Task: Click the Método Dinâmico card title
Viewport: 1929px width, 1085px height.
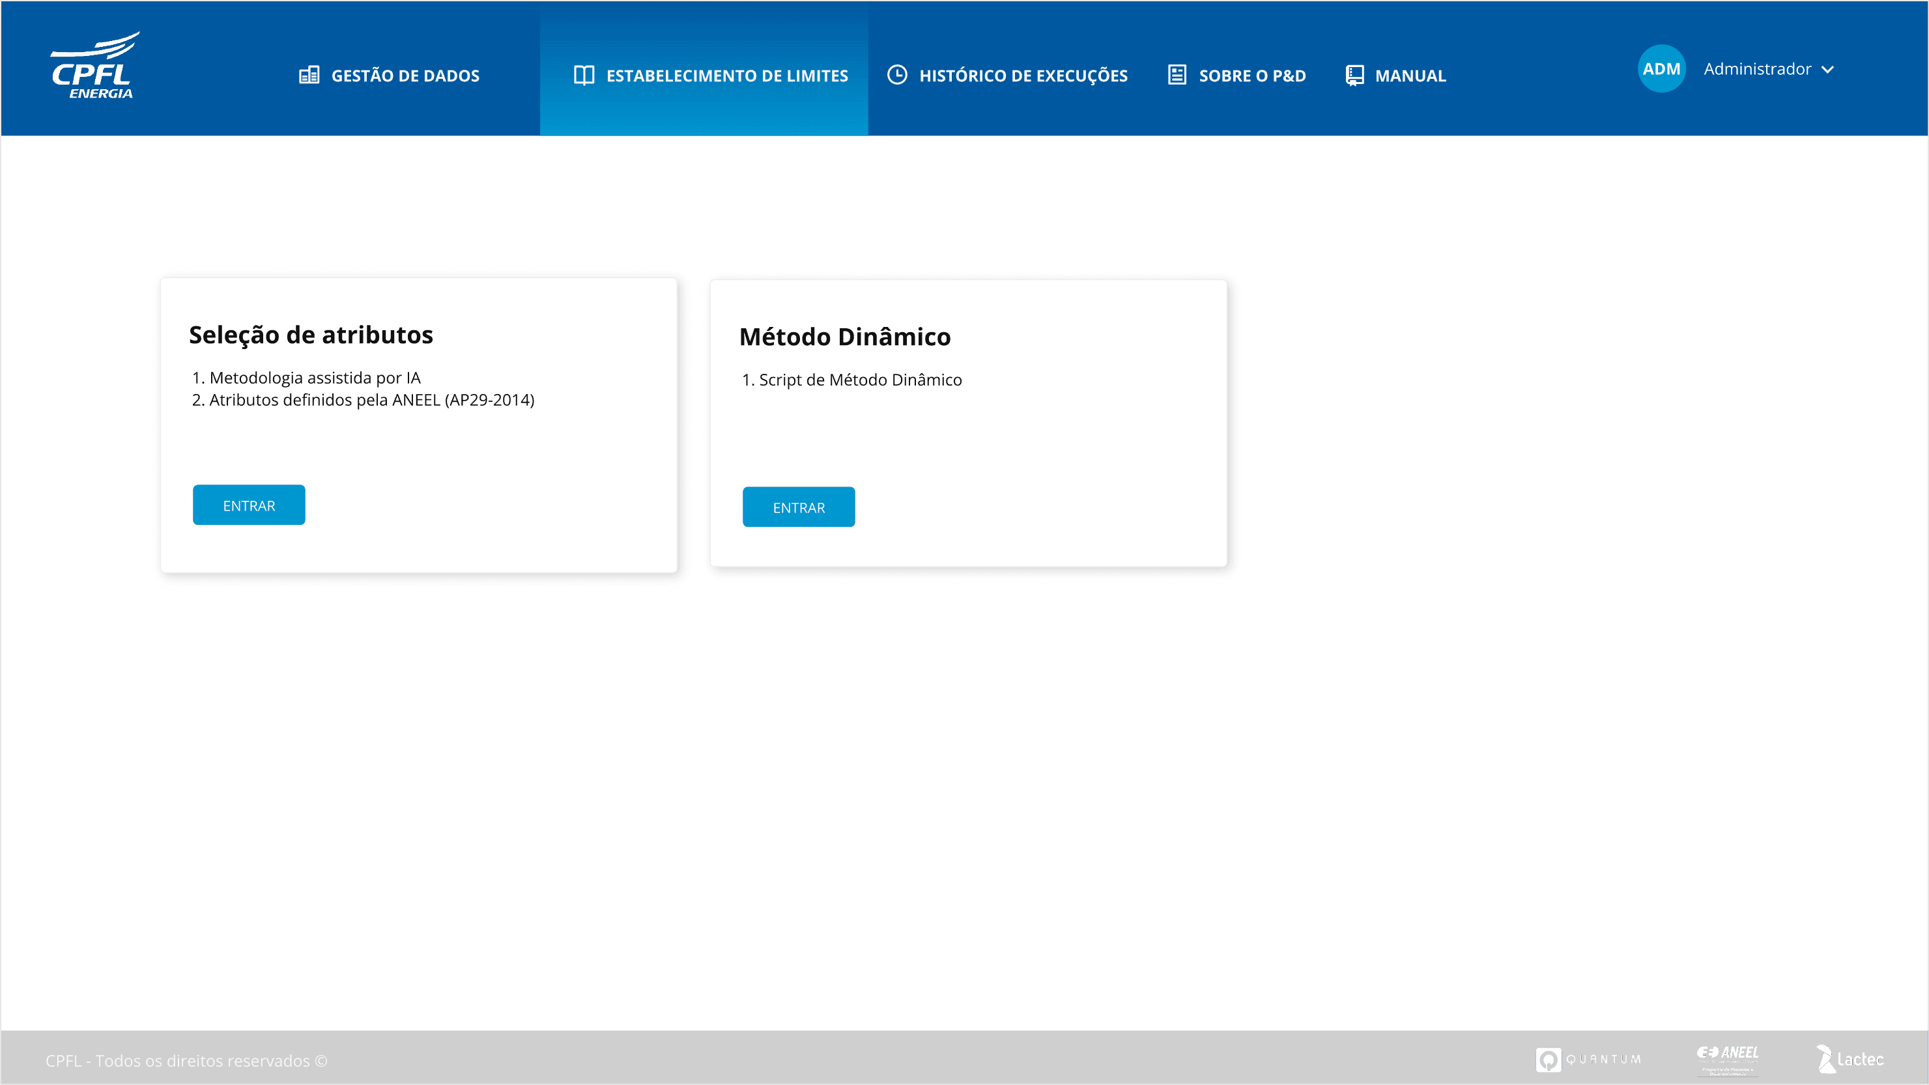Action: tap(845, 337)
